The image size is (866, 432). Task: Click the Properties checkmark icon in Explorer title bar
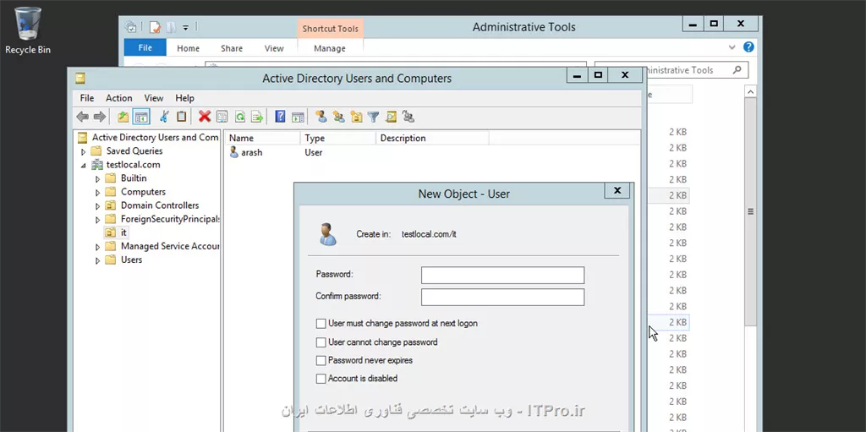156,26
